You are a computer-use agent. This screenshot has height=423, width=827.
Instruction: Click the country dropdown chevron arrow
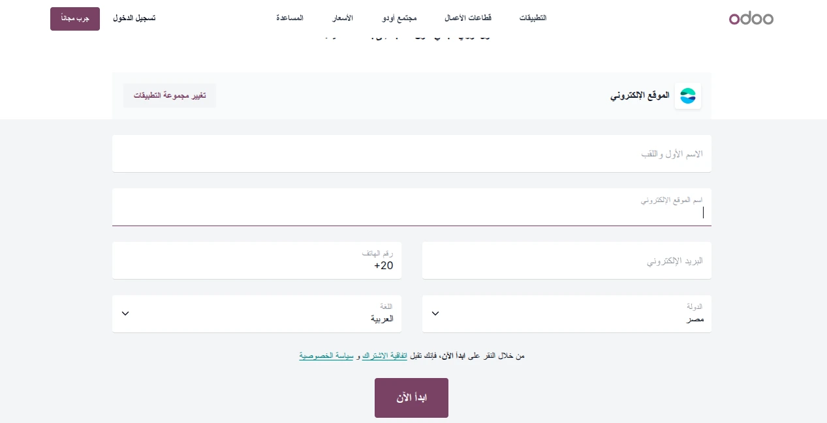click(x=435, y=314)
